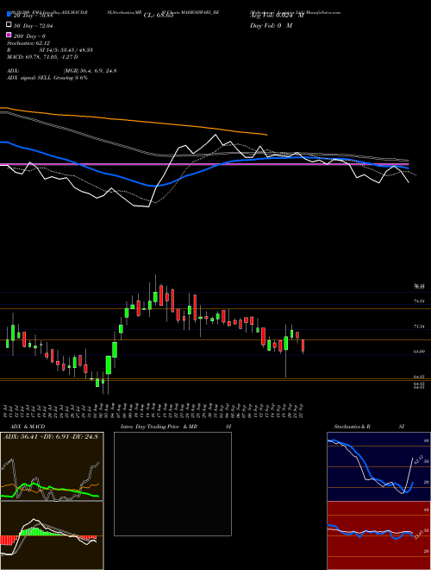This screenshot has height=570, width=431.
Task: Click the blue 20 Day legend swatch
Action: (x=9, y=15)
